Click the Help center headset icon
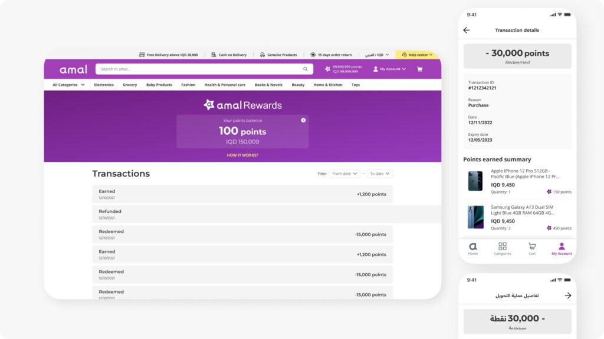604x339 pixels. pos(404,55)
